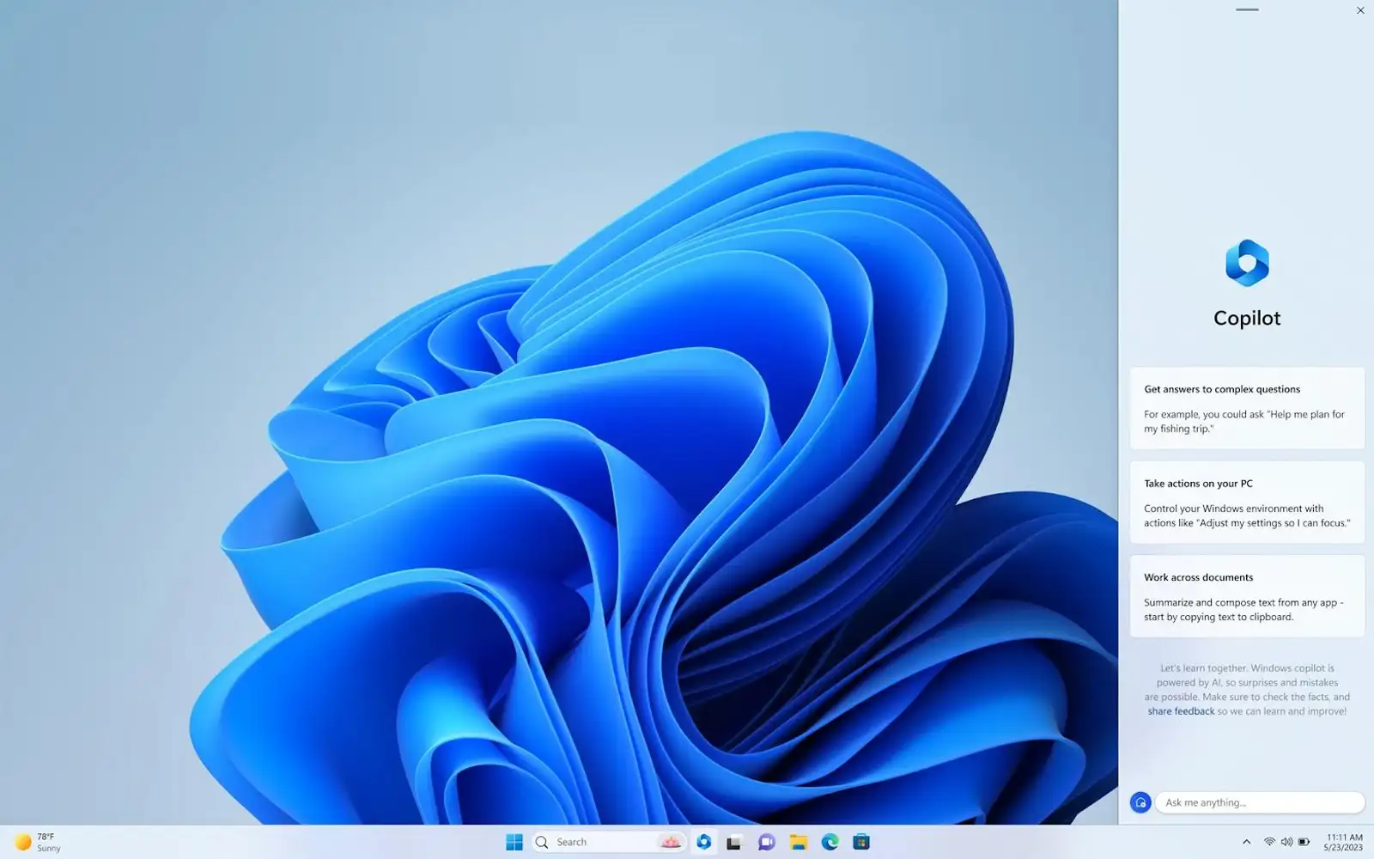This screenshot has width=1374, height=859.
Task: Select the "Get answers to complex questions" card
Action: click(x=1247, y=408)
